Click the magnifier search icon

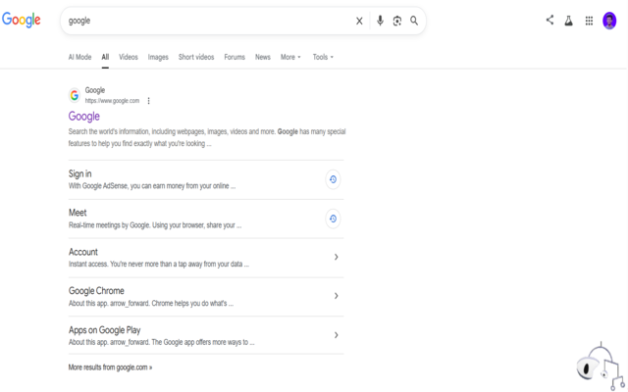[x=414, y=21]
